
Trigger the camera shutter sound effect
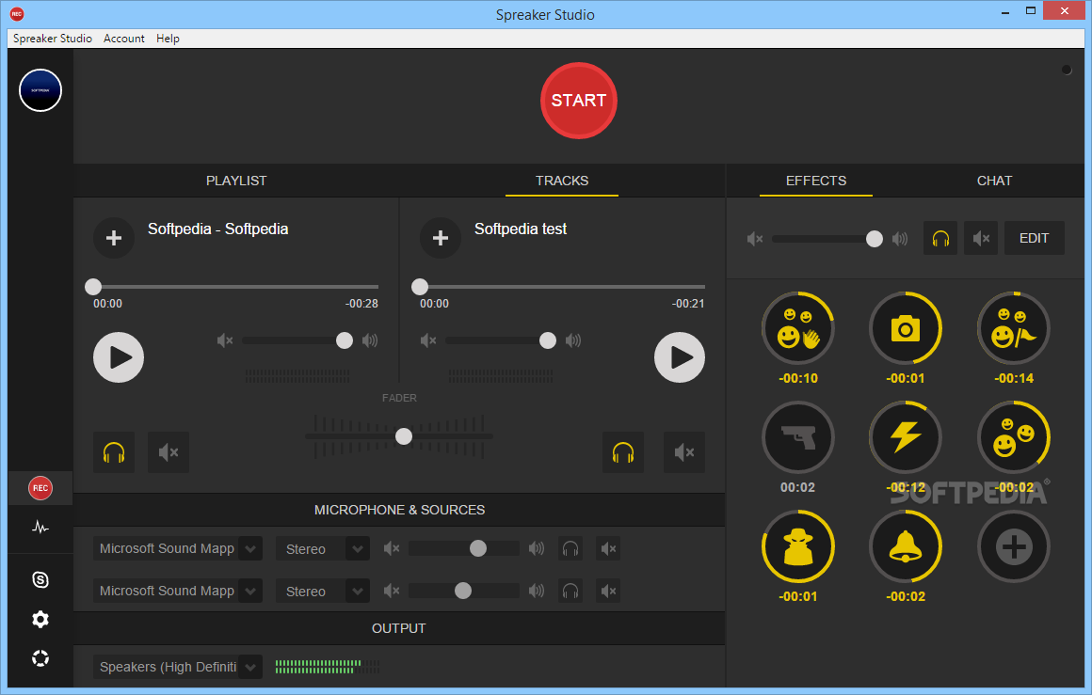coord(906,328)
